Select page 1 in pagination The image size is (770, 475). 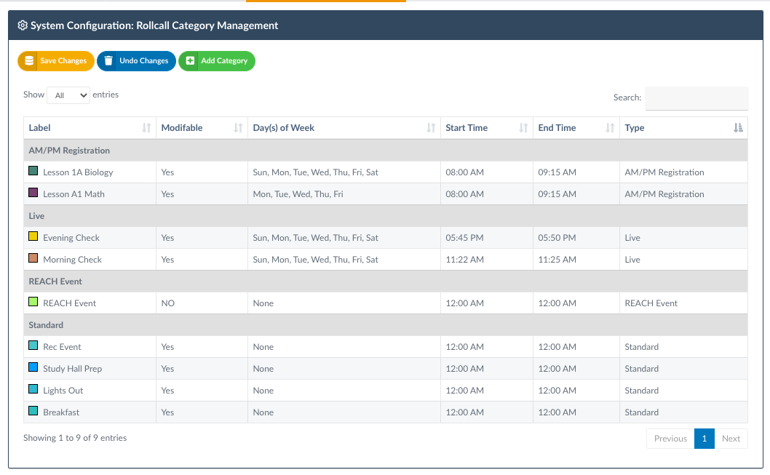[x=704, y=439]
